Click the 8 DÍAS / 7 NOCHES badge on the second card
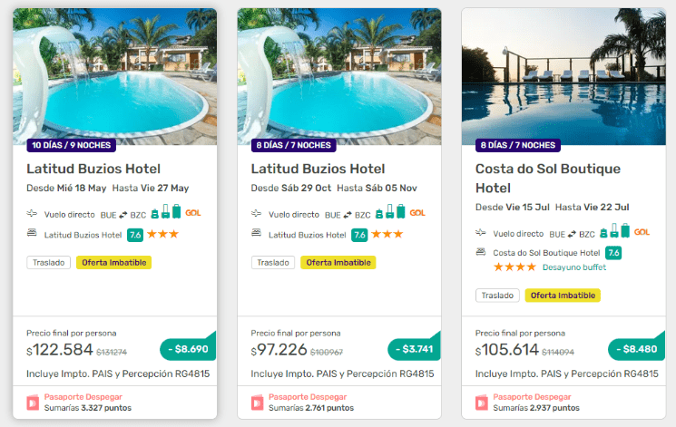 pos(294,145)
